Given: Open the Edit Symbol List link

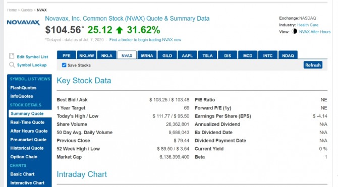Looking at the screenshot, I should pyautogui.click(x=32, y=57).
